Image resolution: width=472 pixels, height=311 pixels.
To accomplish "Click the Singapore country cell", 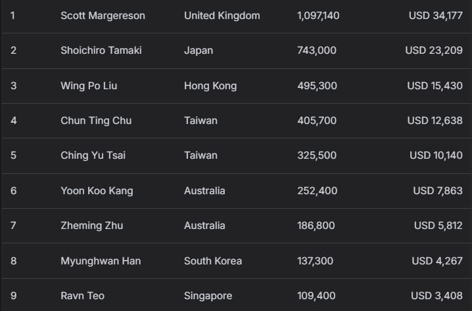I will (208, 296).
